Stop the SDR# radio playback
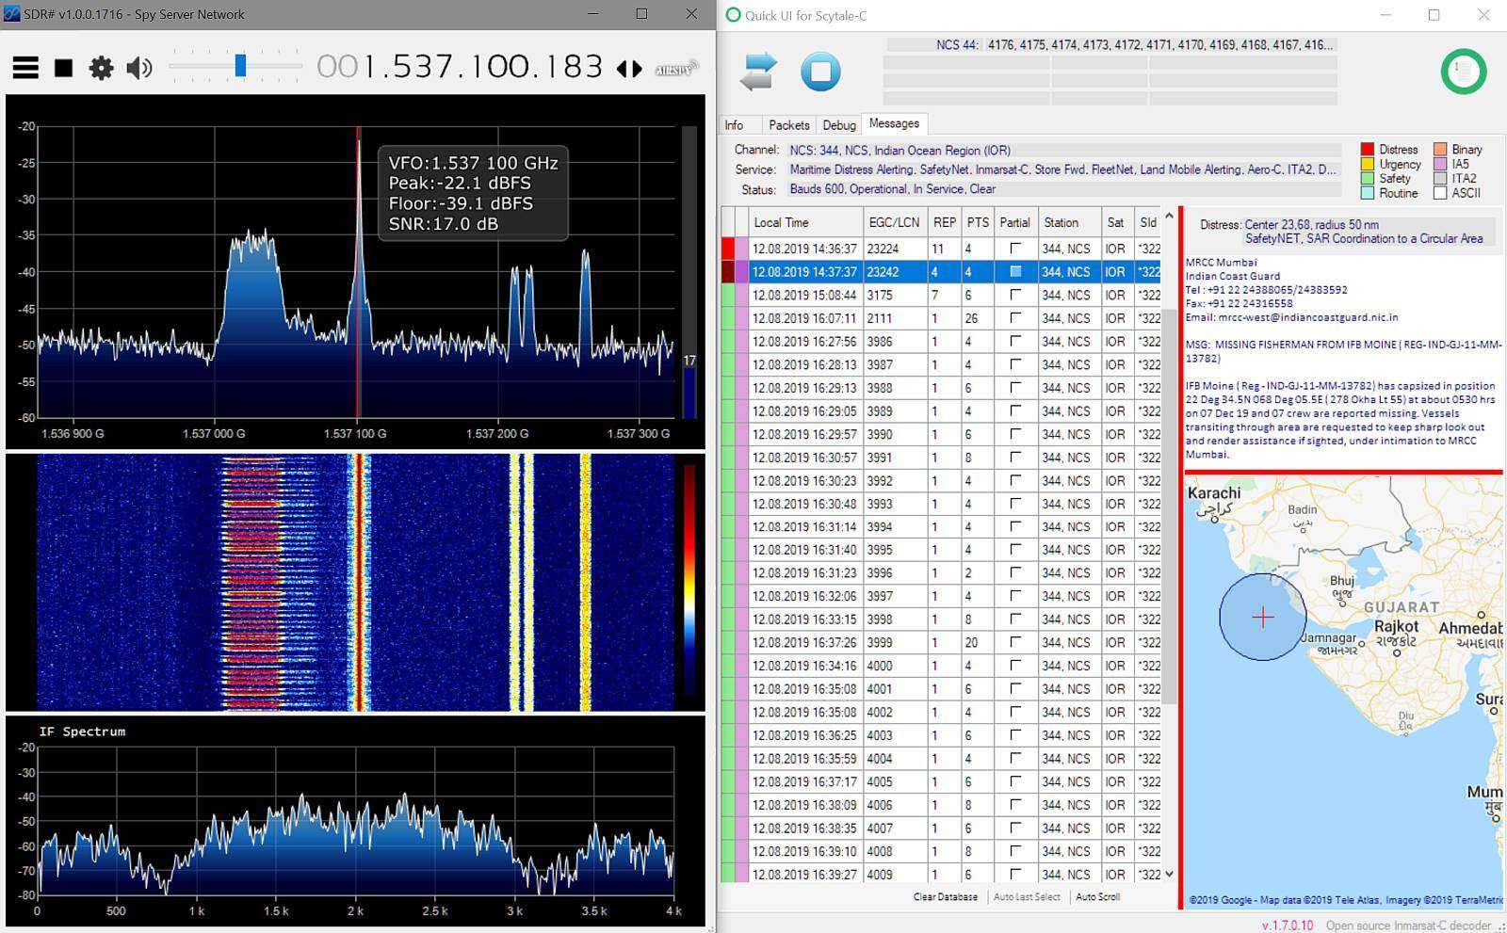This screenshot has width=1507, height=933. coord(63,68)
